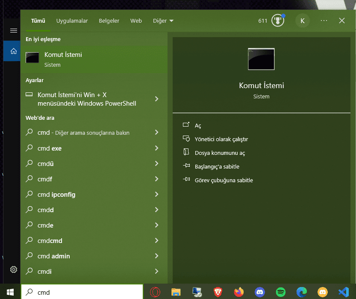Choose "Başlangıç'a sabitle"
Screen dimensions: 356x299
point(217,166)
